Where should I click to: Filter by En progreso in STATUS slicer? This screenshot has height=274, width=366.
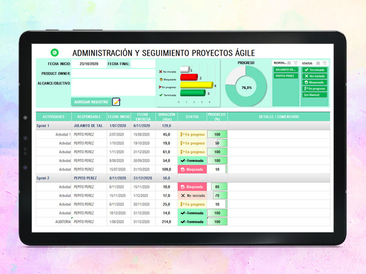click(x=315, y=89)
